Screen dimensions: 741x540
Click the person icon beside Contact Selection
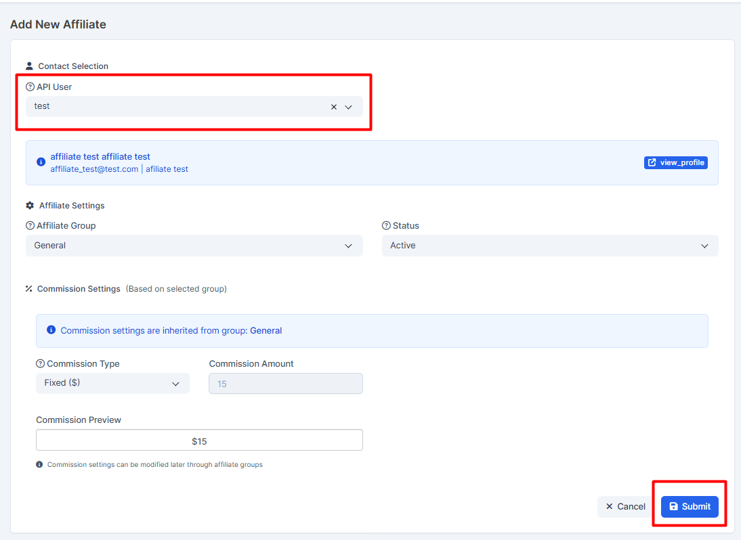(29, 66)
